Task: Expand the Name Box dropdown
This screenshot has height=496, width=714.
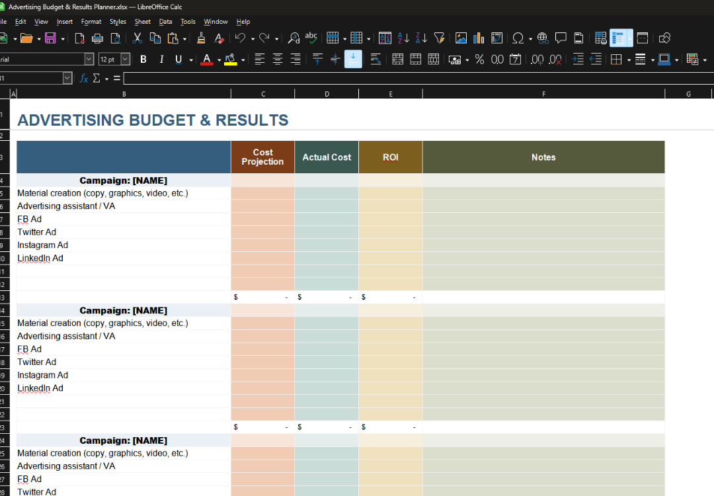Action: [67, 78]
